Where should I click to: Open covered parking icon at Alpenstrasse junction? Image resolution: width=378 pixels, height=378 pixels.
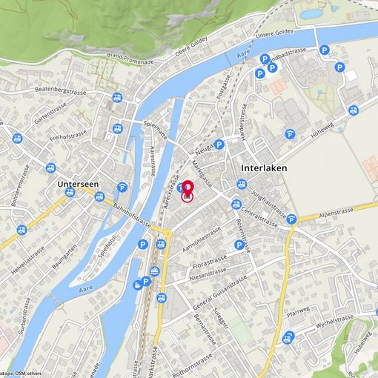pyautogui.click(x=292, y=219)
